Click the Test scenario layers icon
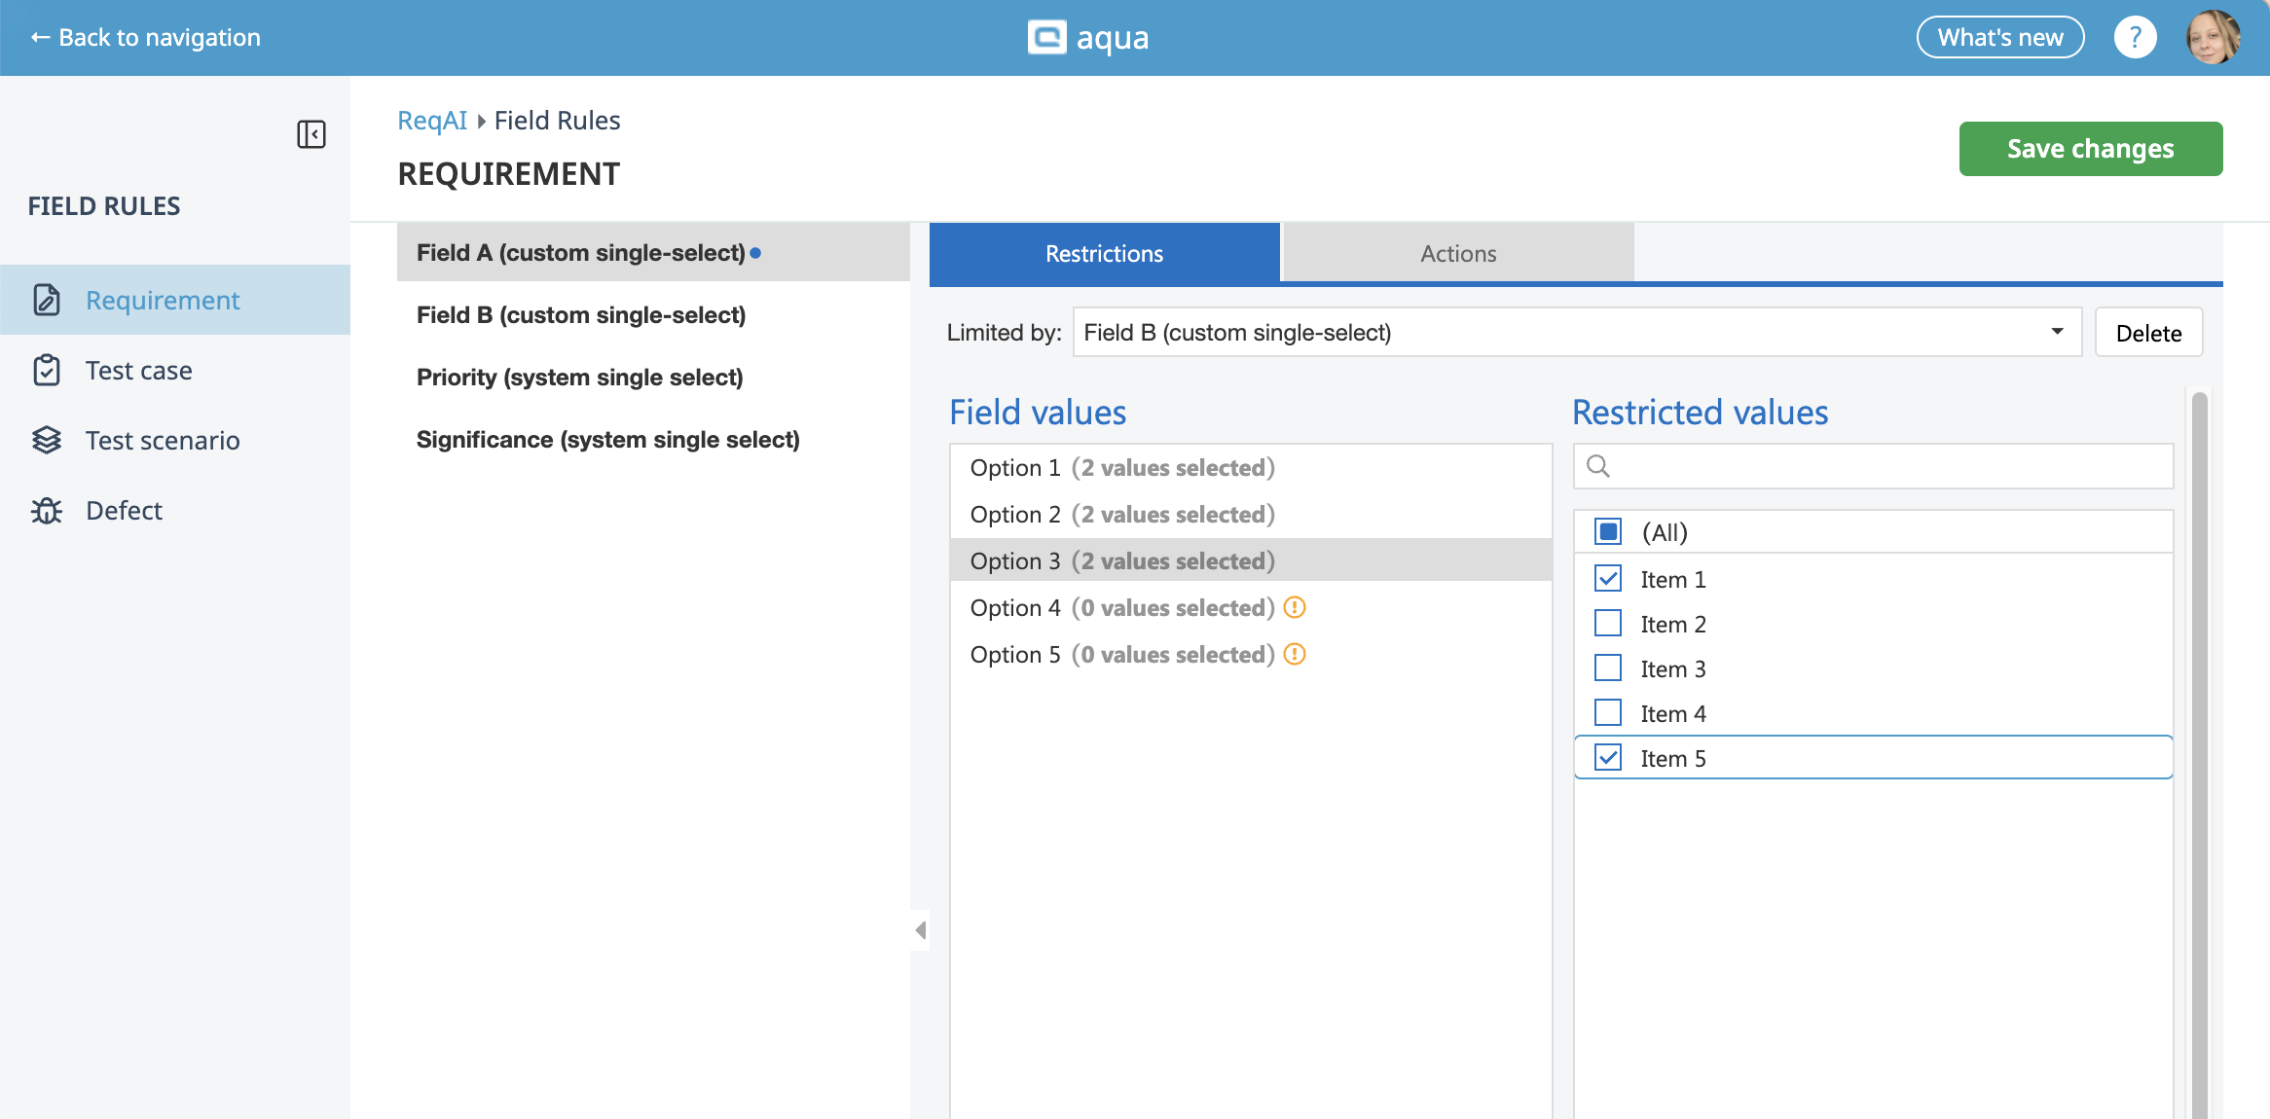This screenshot has width=2270, height=1119. coord(47,441)
